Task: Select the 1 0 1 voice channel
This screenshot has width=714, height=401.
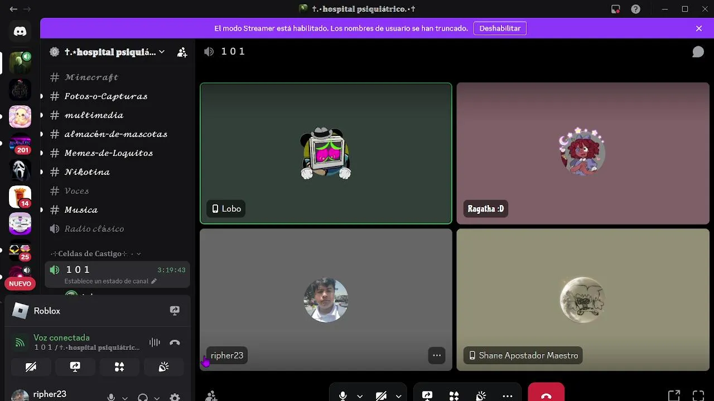Action: [x=117, y=275]
